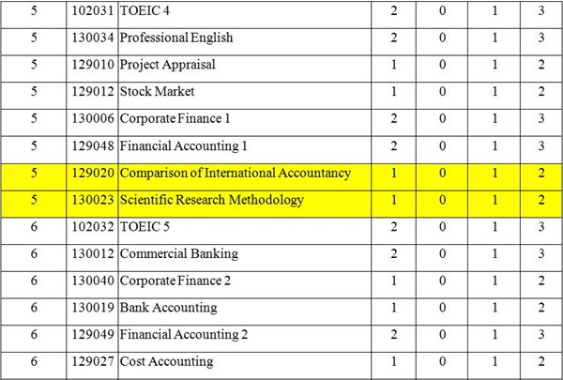Select course code 129027 cell
This screenshot has height=380, width=563.
pos(93,361)
